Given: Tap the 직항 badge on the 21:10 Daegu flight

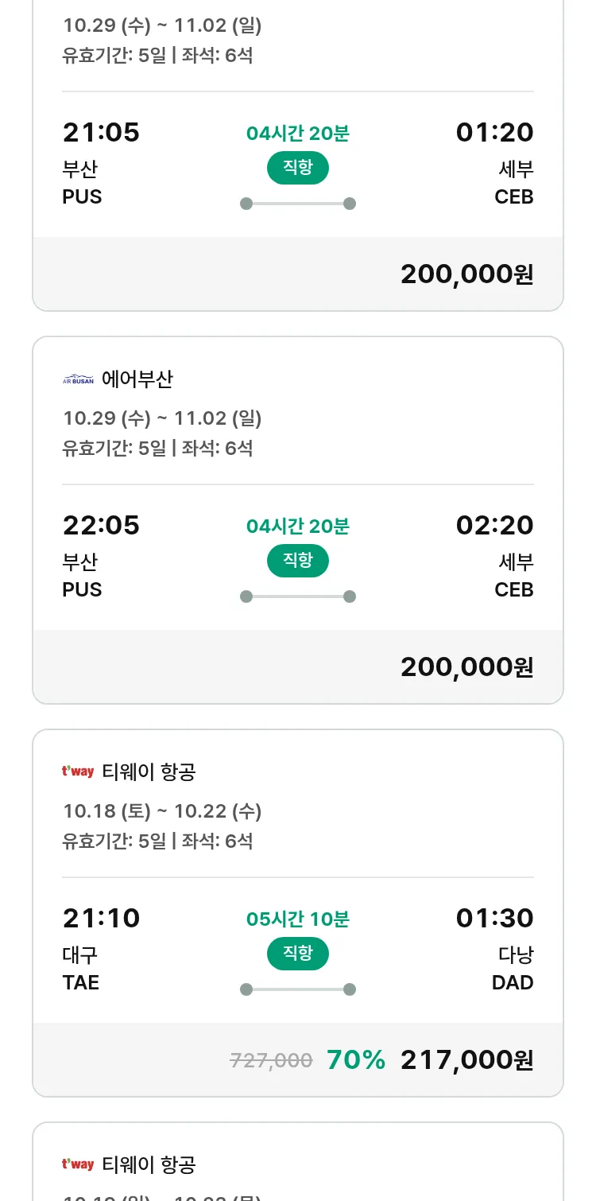Looking at the screenshot, I should click(x=297, y=954).
